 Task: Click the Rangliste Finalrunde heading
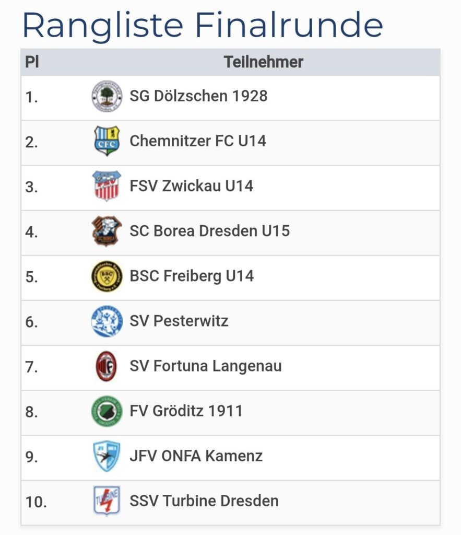(203, 24)
